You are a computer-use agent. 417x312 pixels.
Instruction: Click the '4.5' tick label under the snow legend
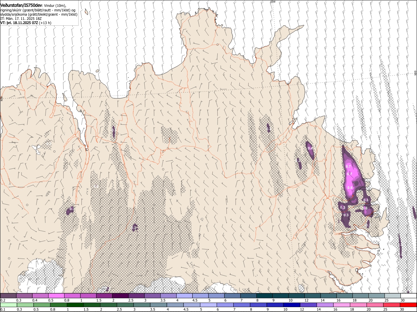click(x=195, y=300)
